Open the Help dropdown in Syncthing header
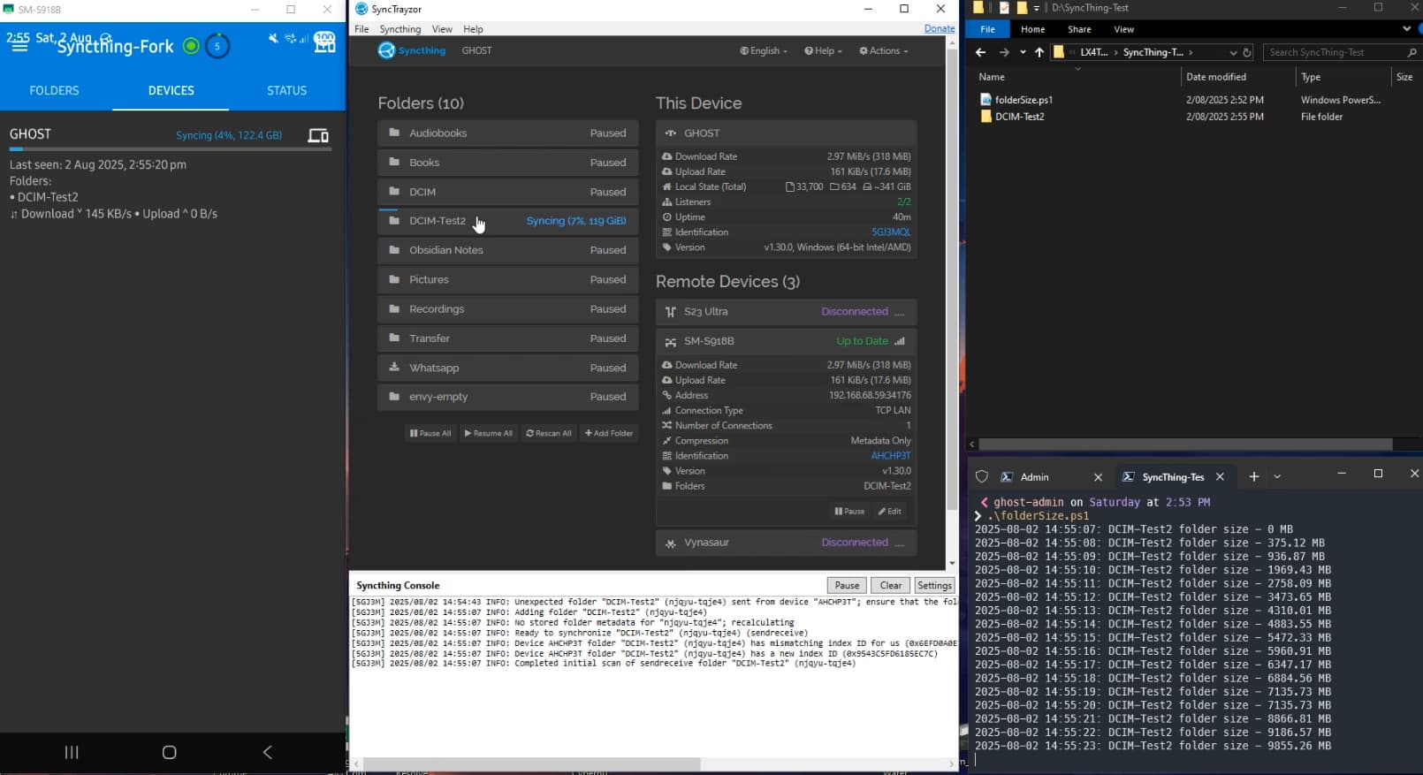 pyautogui.click(x=823, y=51)
